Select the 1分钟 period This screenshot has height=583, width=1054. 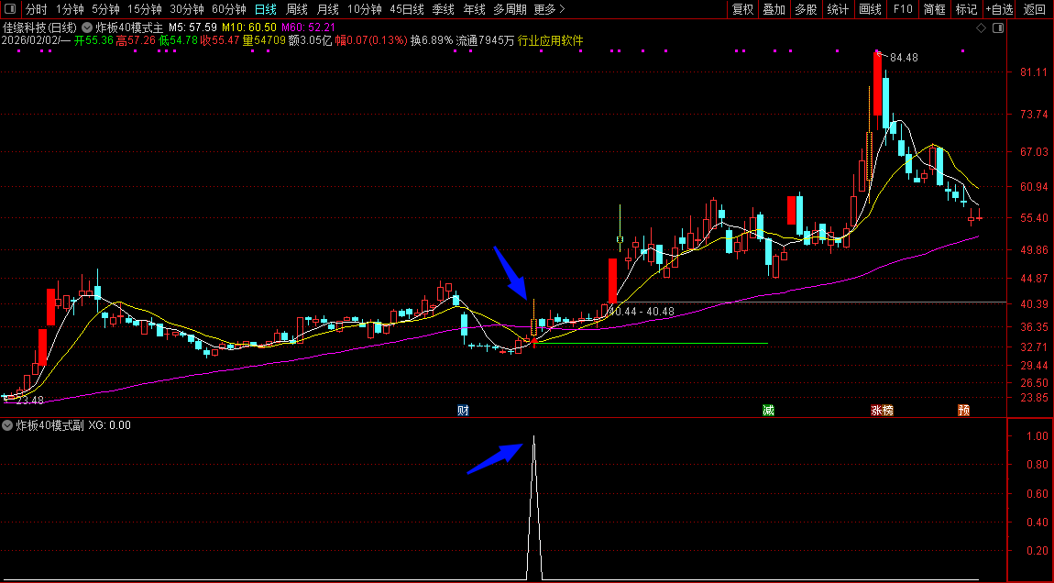70,9
